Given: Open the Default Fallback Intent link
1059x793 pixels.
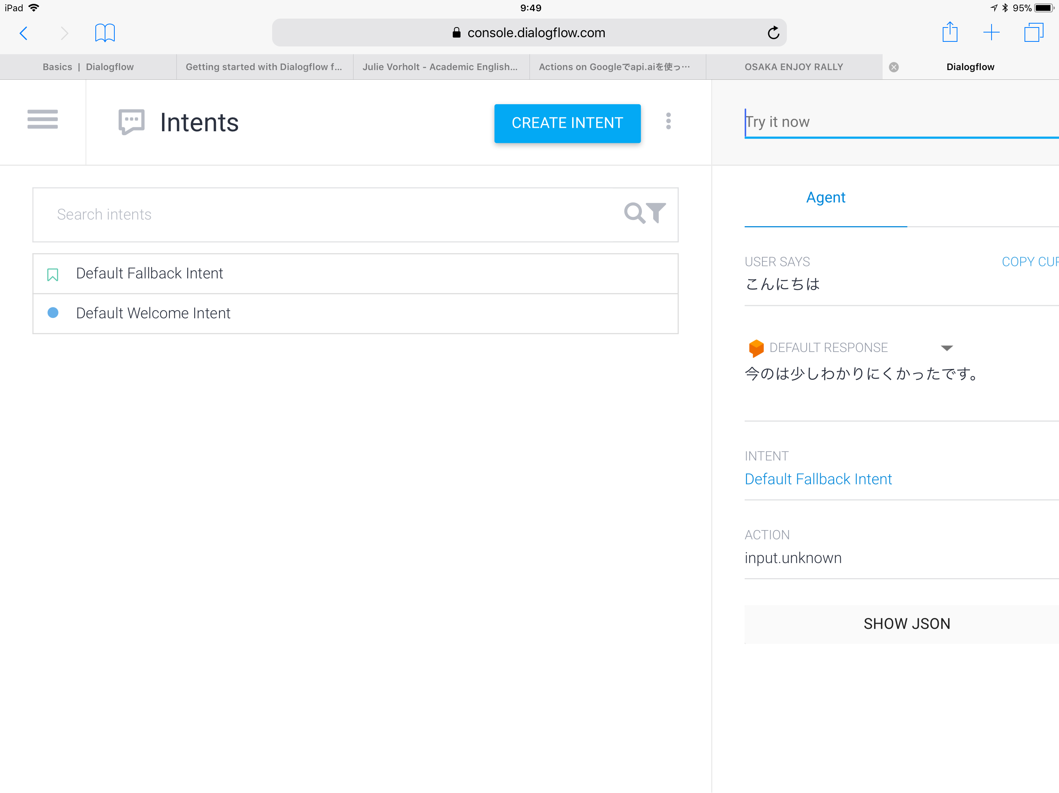Looking at the screenshot, I should (818, 479).
